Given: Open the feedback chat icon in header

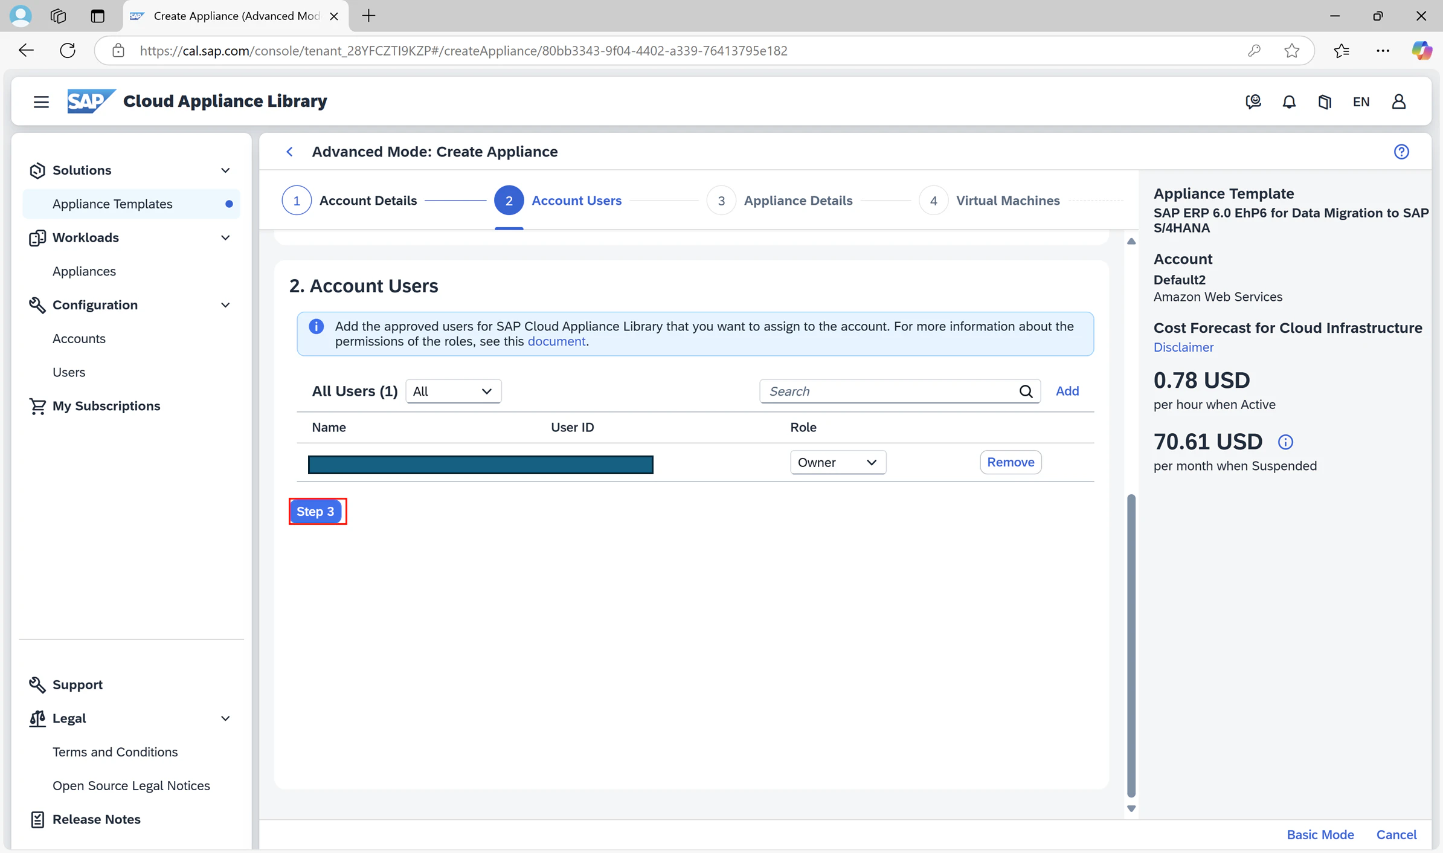Looking at the screenshot, I should tap(1253, 101).
